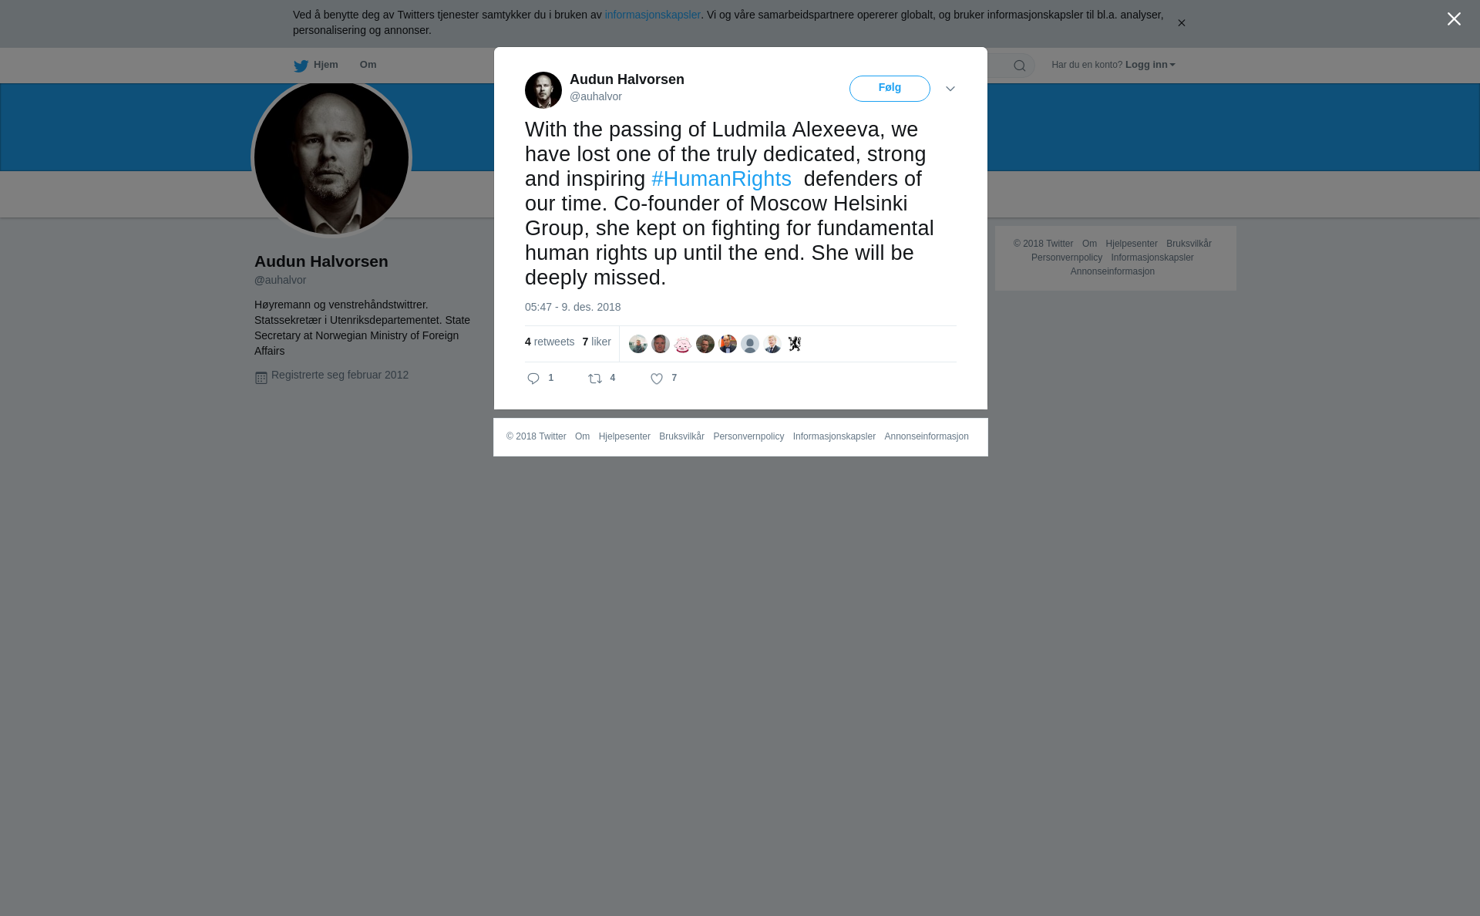Open the #HumanRights hashtag link

[721, 179]
